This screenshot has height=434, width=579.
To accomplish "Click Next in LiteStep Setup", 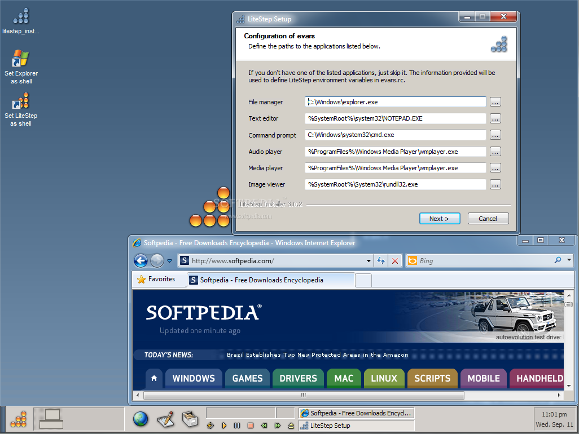I will pyautogui.click(x=440, y=219).
